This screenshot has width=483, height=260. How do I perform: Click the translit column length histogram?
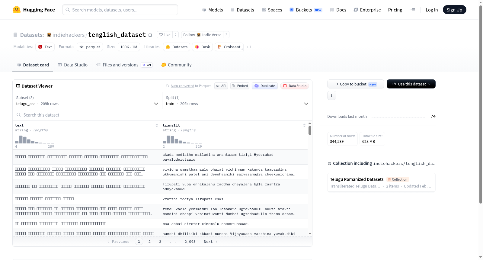point(182,140)
